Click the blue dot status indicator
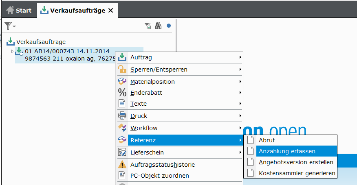The height and width of the screenshot is (185, 357). (x=169, y=26)
